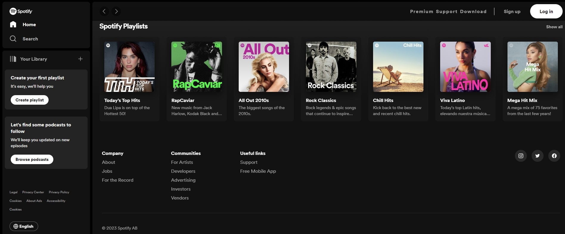Open Download from top navigation
Image resolution: width=565 pixels, height=234 pixels.
[473, 11]
